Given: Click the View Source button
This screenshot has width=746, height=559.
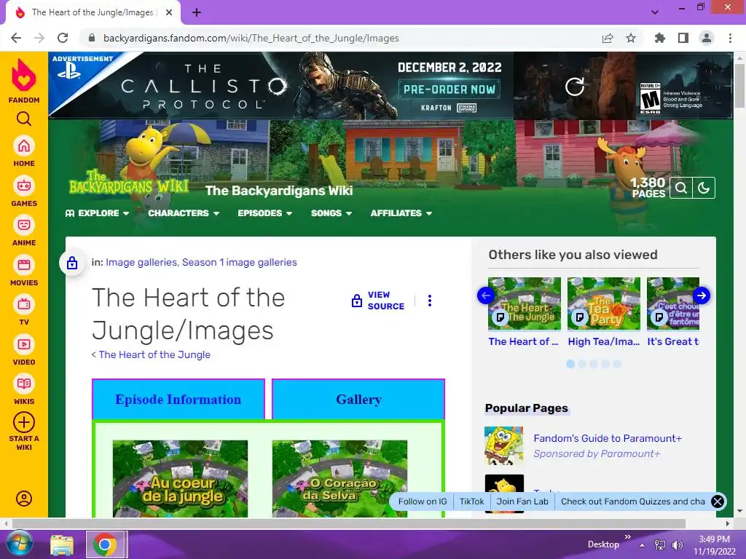Looking at the screenshot, I should (x=378, y=301).
